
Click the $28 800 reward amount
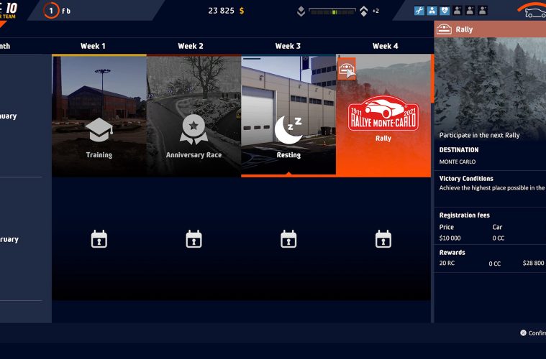pyautogui.click(x=533, y=263)
